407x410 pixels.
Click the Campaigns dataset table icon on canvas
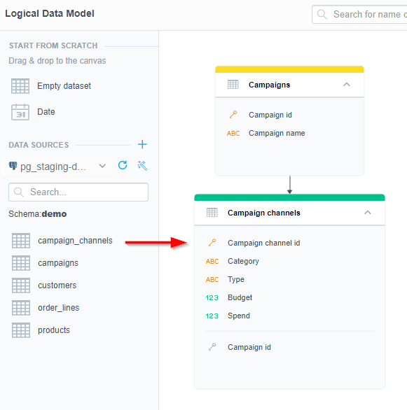[233, 85]
